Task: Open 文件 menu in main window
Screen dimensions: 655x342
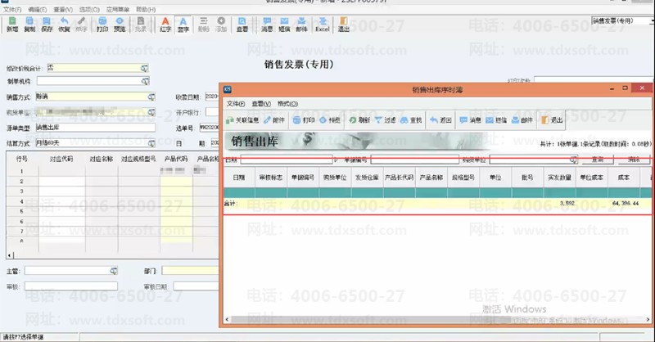Action: [9, 9]
